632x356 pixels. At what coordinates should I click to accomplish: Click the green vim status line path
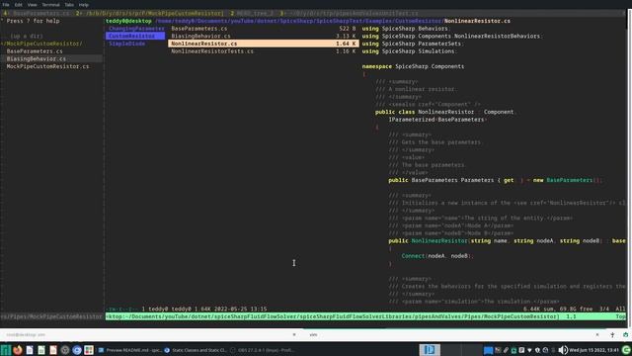click(333, 316)
